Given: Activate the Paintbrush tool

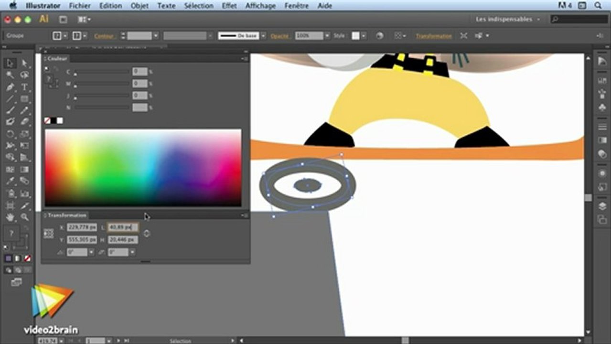Looking at the screenshot, I should click(11, 110).
